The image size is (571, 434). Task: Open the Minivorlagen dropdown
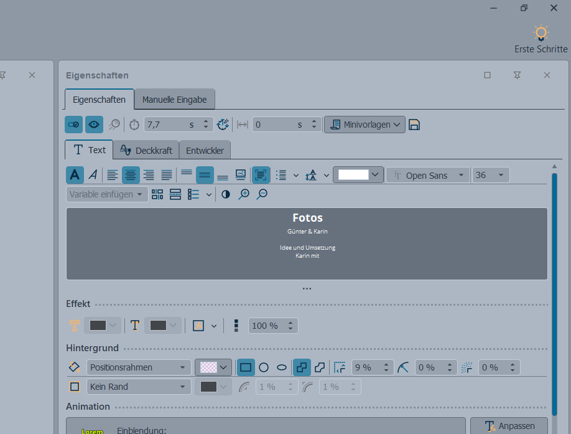(364, 125)
